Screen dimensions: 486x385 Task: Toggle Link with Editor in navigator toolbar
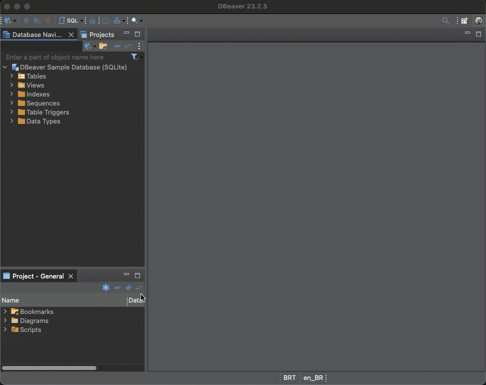click(x=128, y=46)
